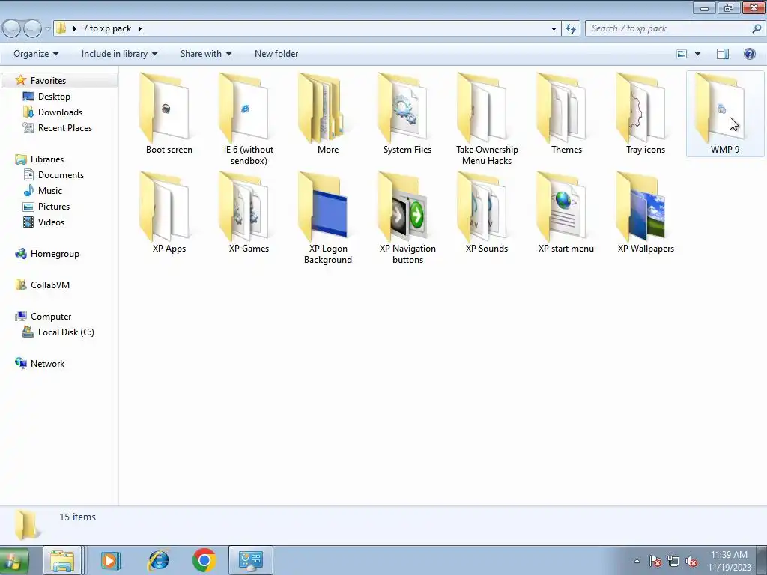Open the Videos library

(51, 222)
